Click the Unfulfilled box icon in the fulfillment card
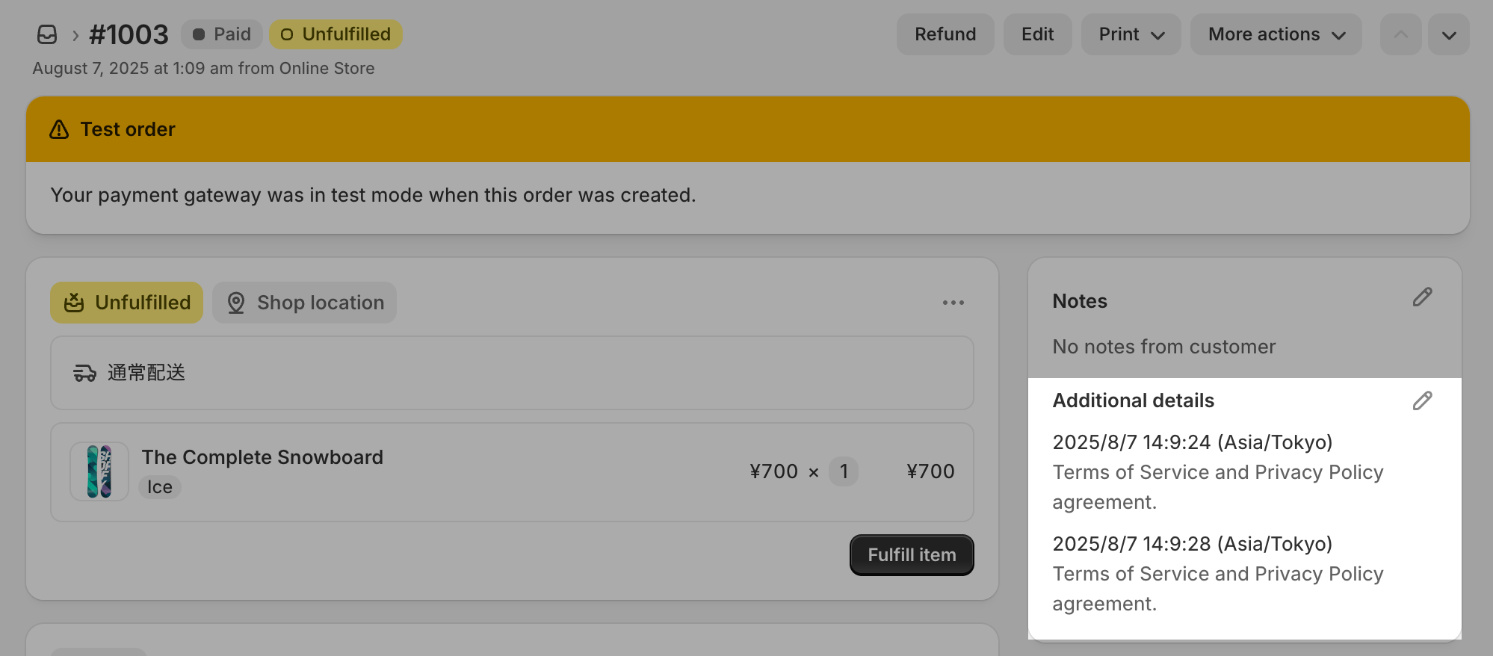This screenshot has height=656, width=1493. (74, 303)
